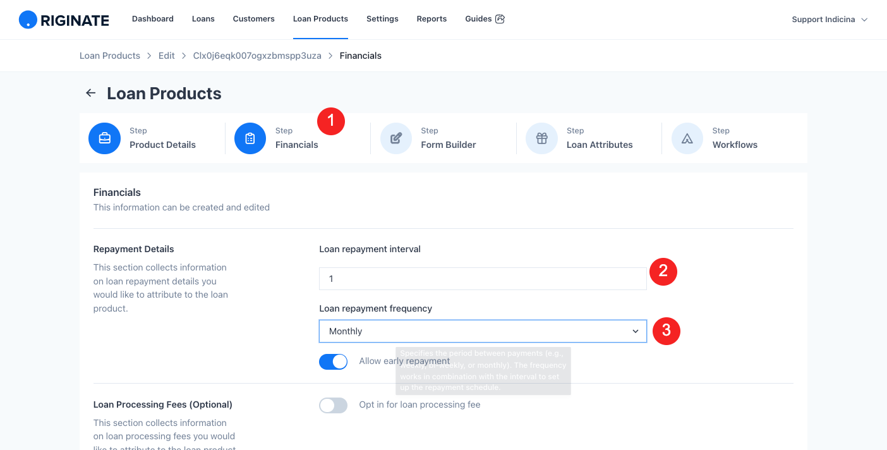Select the Financials step label
This screenshot has height=450, width=887.
click(297, 145)
